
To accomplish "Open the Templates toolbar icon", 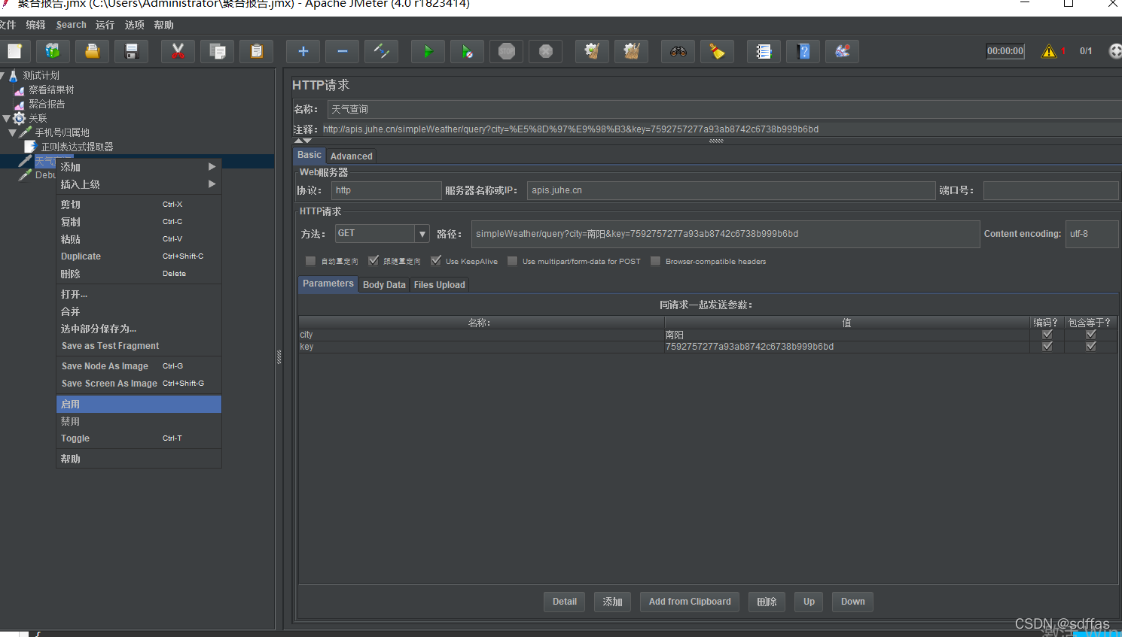I will pyautogui.click(x=53, y=51).
